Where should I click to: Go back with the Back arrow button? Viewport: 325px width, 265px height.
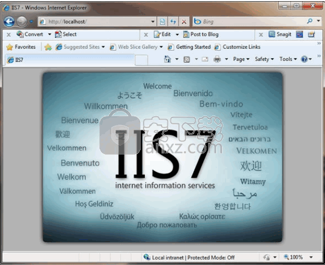[x=9, y=22]
